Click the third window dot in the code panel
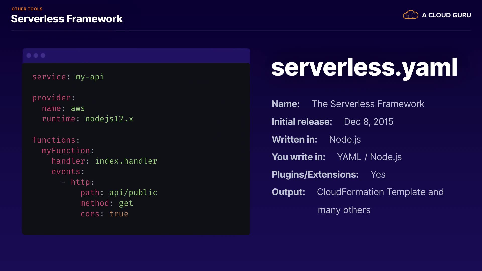 pos(43,56)
